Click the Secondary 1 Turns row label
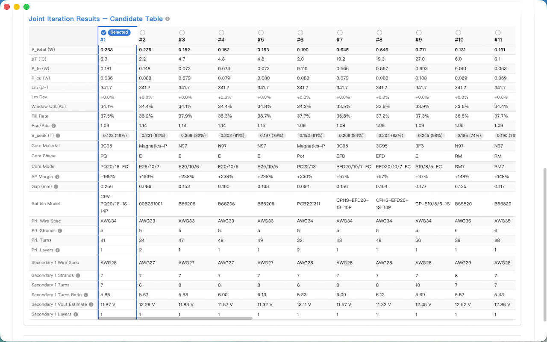This screenshot has height=342, width=547. pos(50,285)
